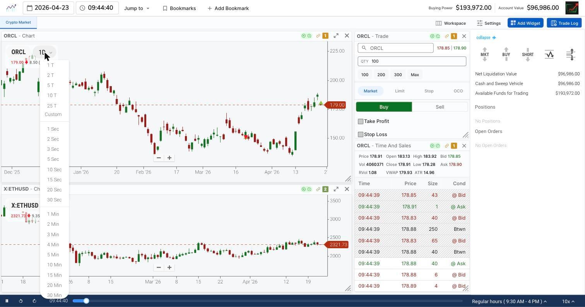585x307 pixels.
Task: Click the SHORT quick order icon
Action: [528, 55]
